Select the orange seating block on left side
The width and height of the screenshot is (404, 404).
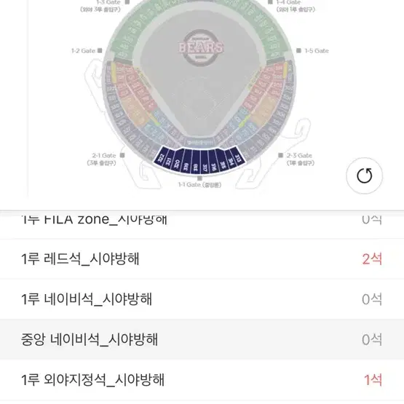(x=133, y=111)
